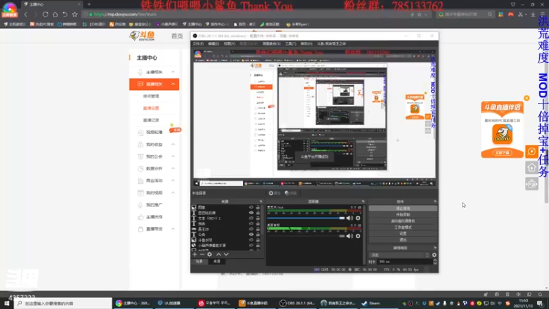This screenshot has height=309, width=549.
Task: Switch to the 来源 tab in OBS
Action: pos(217,262)
